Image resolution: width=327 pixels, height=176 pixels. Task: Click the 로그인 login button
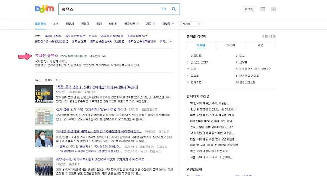click(248, 9)
